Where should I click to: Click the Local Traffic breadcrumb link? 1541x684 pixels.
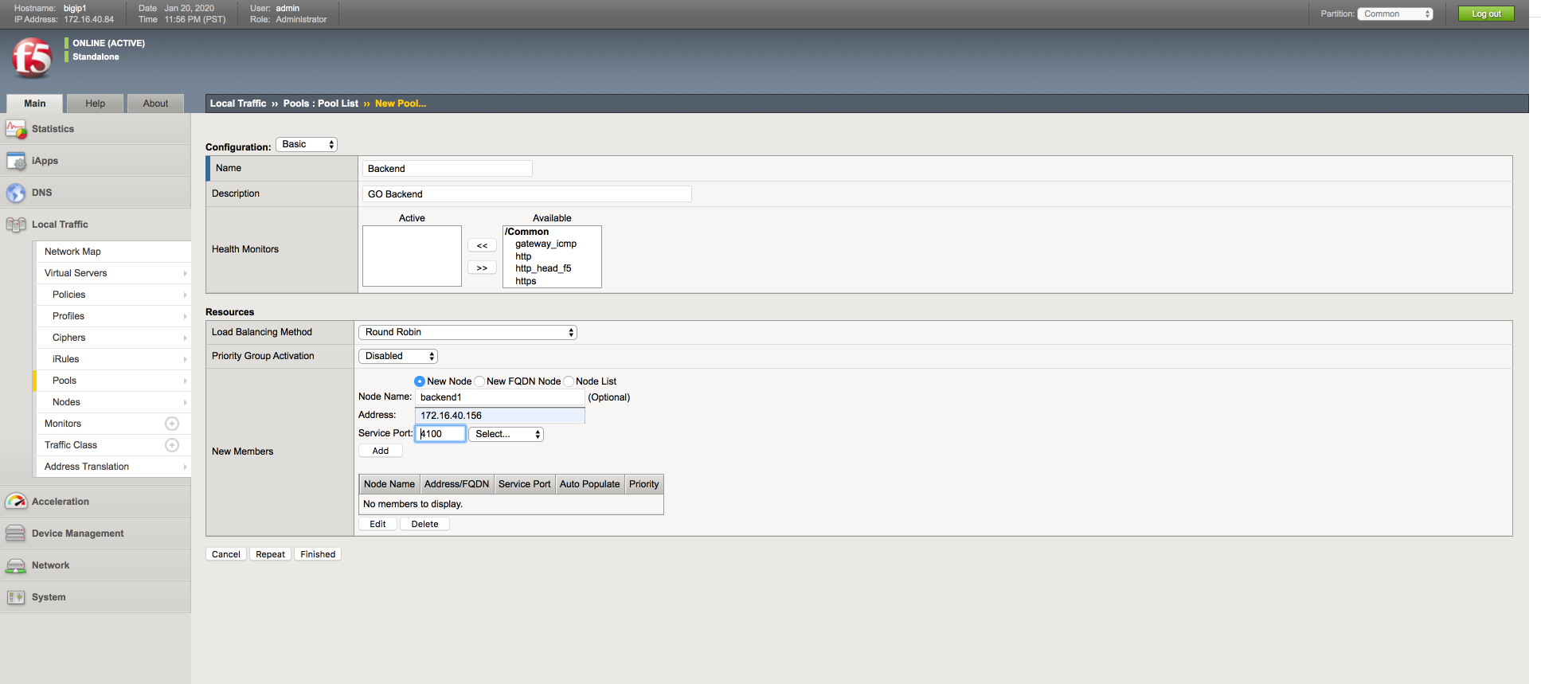(238, 104)
